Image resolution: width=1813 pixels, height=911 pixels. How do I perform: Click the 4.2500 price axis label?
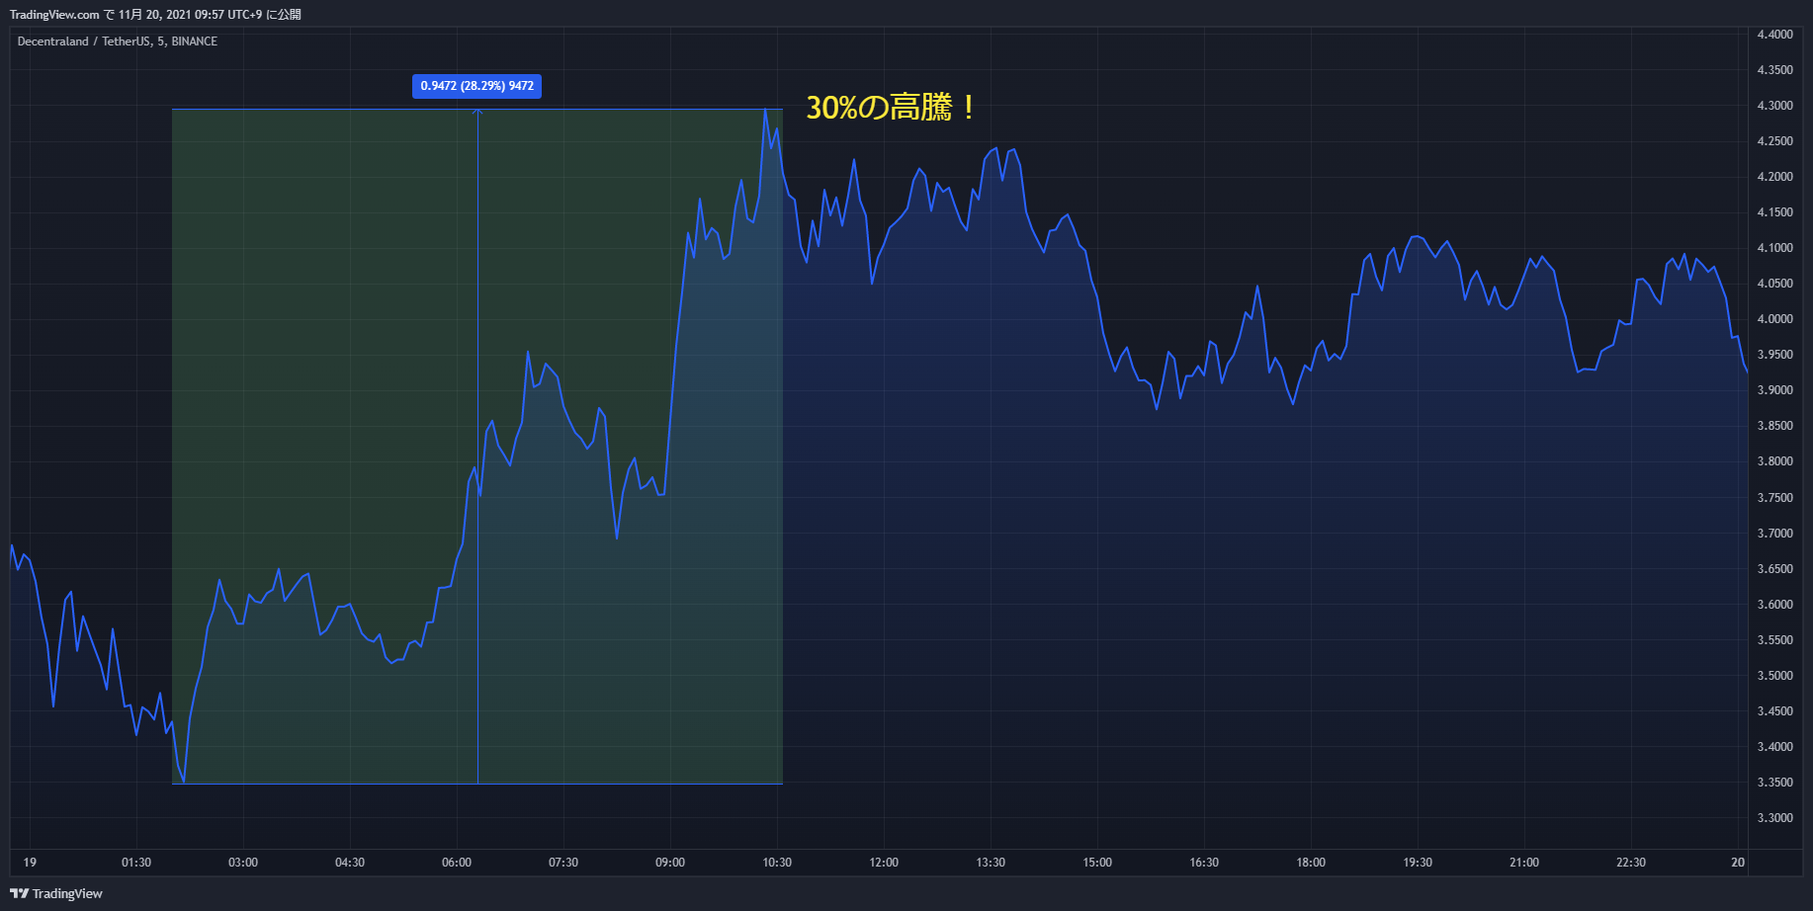click(x=1774, y=141)
